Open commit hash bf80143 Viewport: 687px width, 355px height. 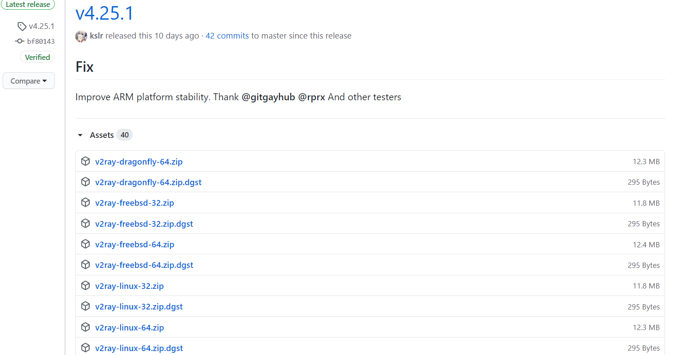pyautogui.click(x=41, y=41)
